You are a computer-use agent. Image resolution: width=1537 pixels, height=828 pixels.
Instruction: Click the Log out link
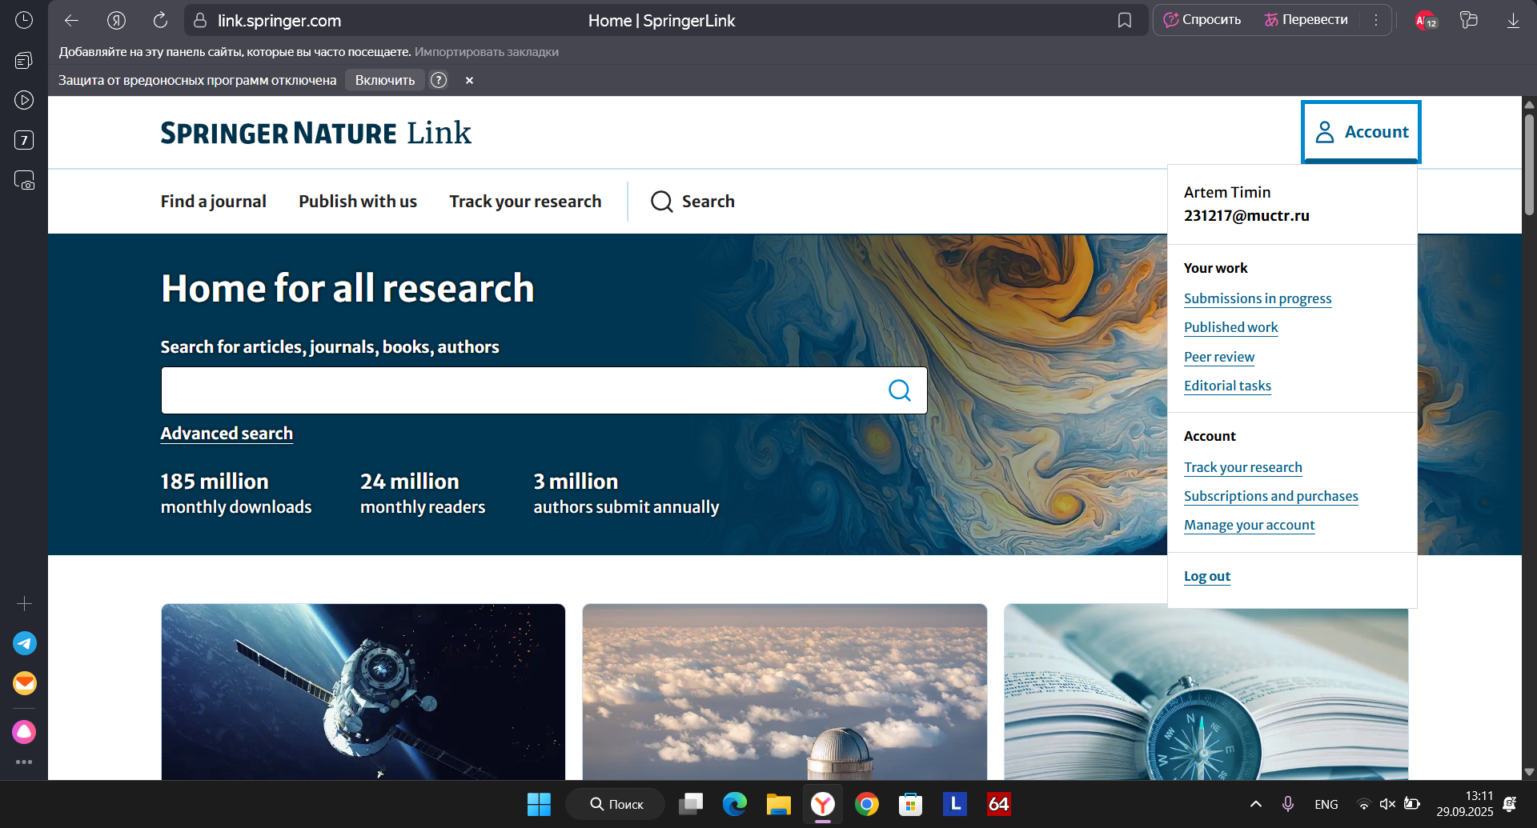pyautogui.click(x=1206, y=576)
